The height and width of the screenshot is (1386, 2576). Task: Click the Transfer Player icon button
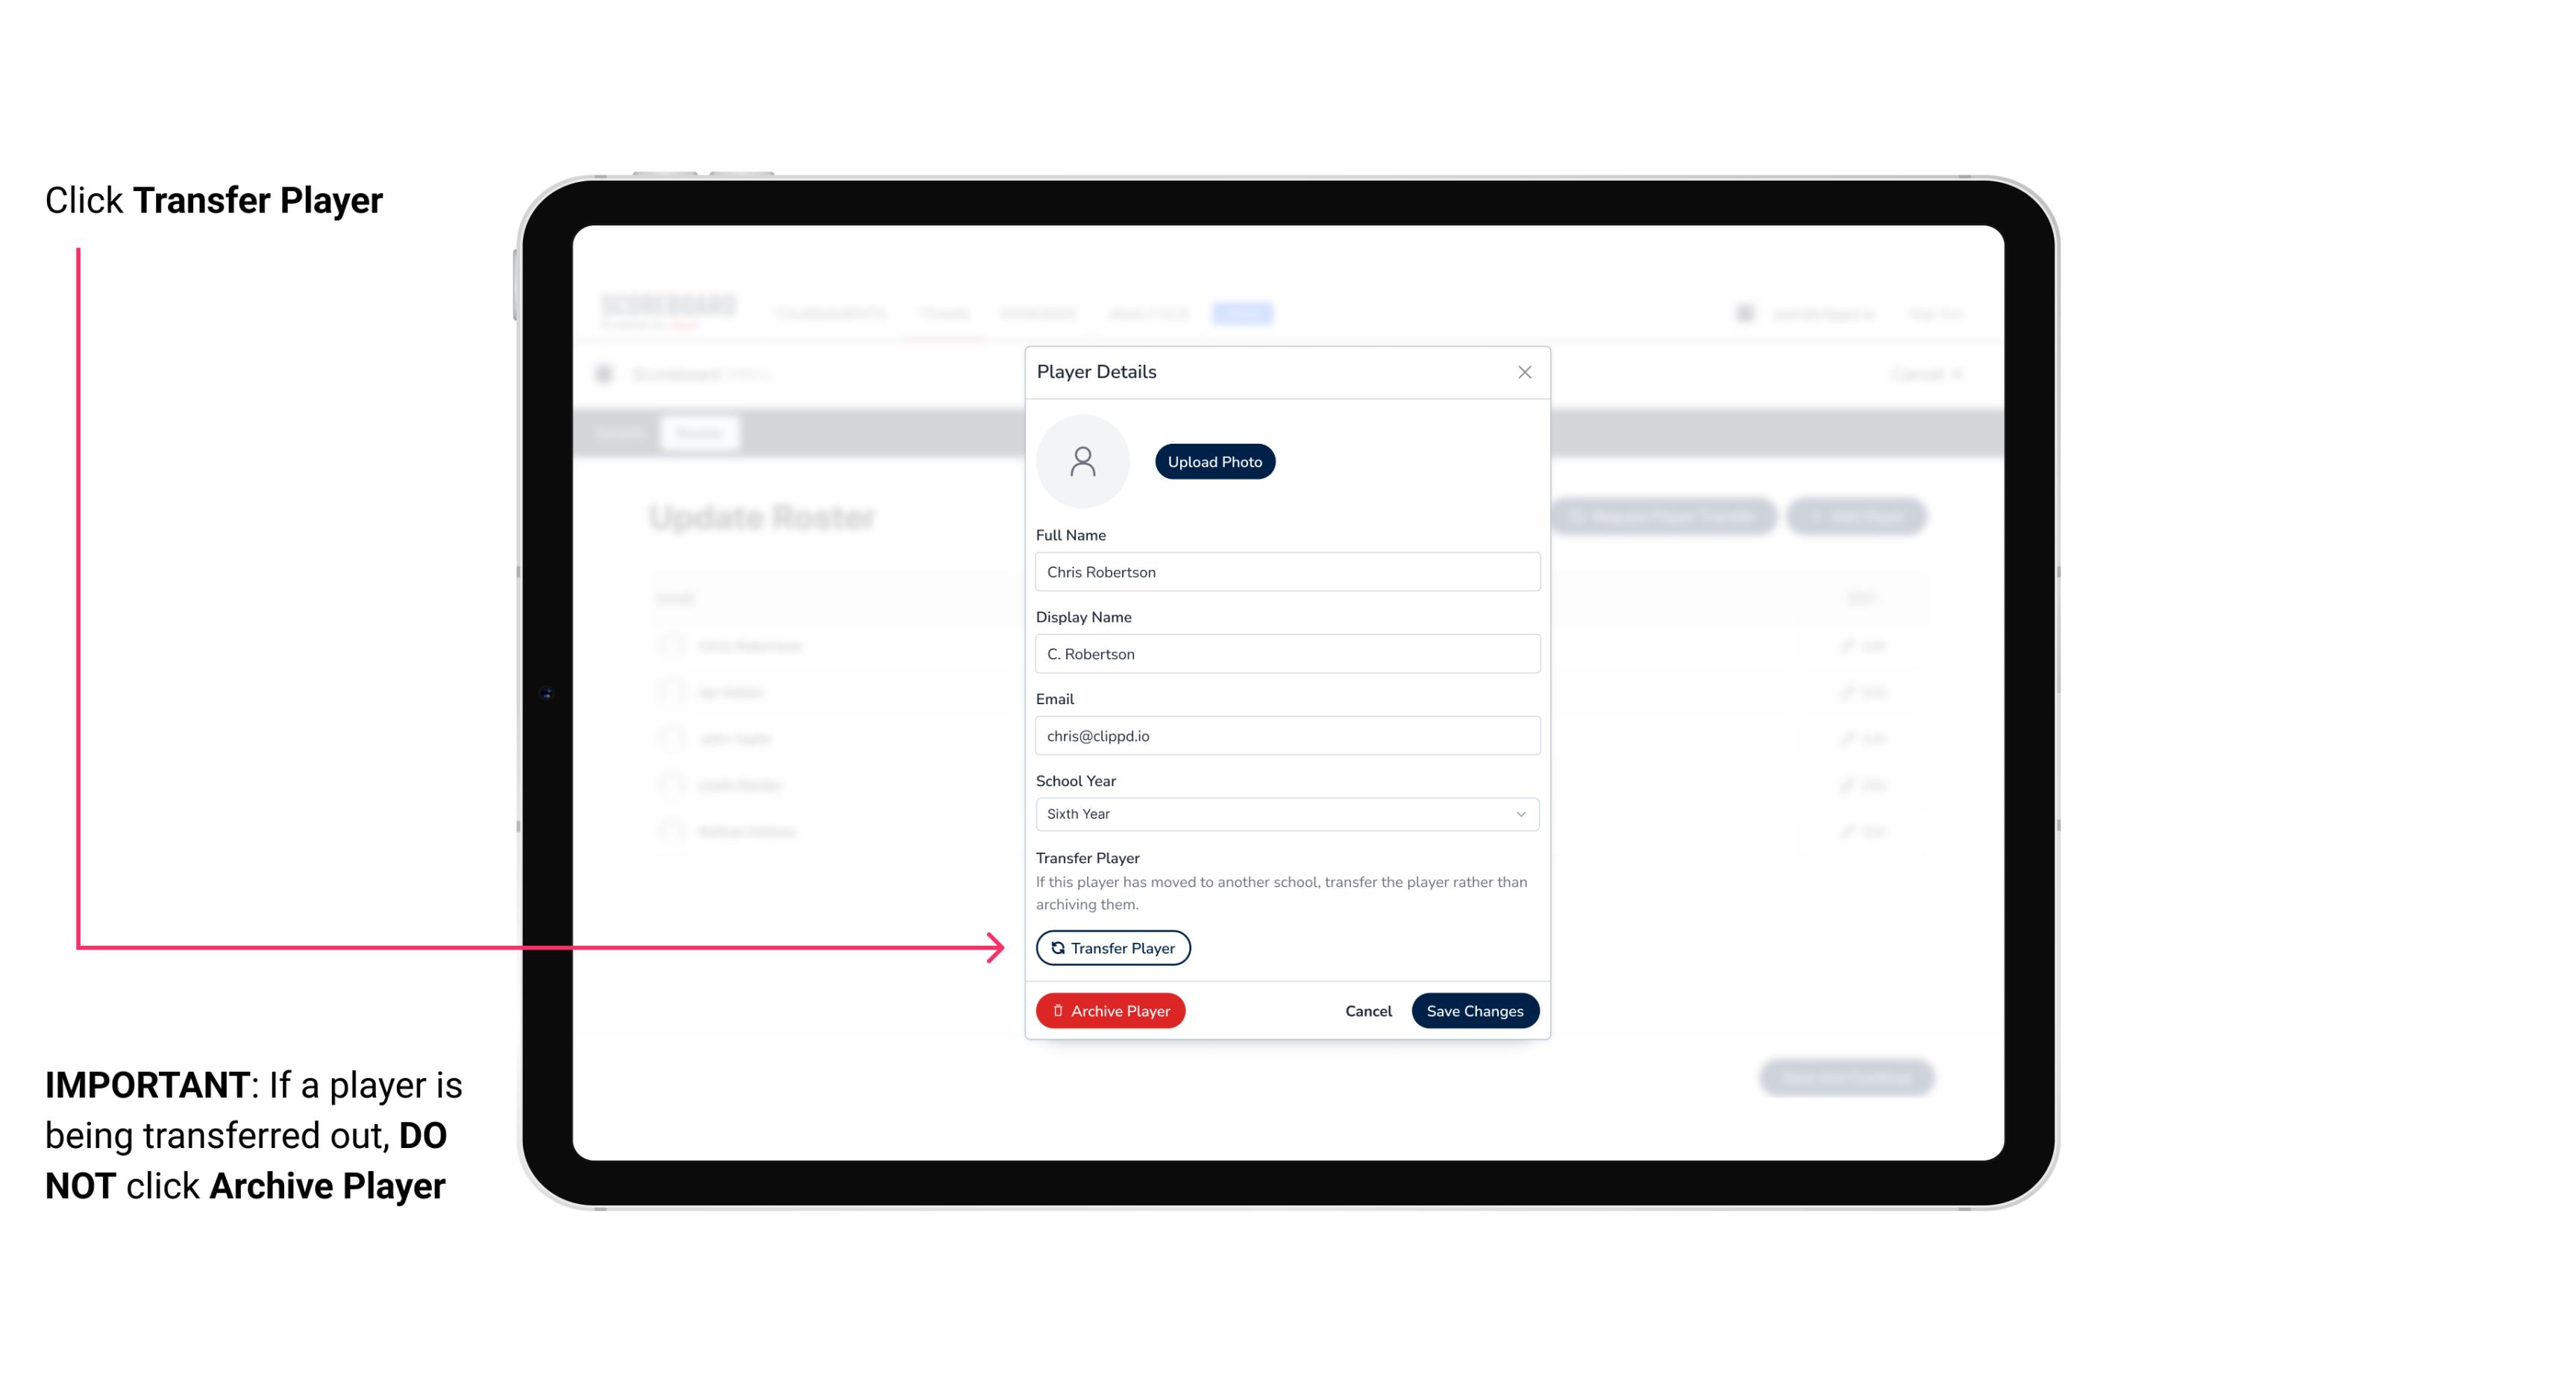click(1112, 947)
